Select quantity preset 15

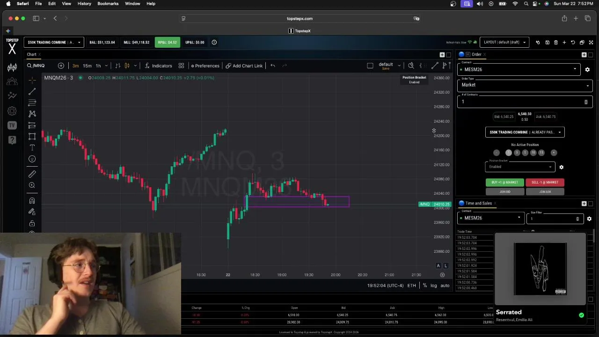pos(541,153)
